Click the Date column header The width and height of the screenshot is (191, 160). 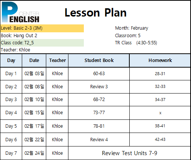tap(34, 60)
